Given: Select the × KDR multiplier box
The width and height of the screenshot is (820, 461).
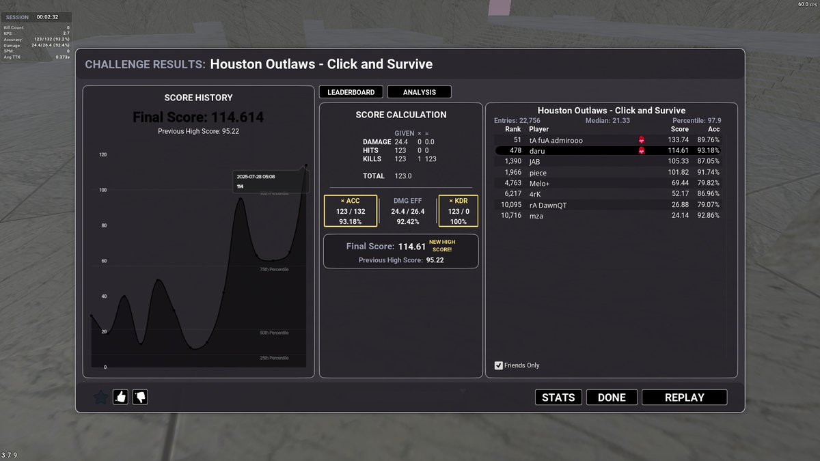Looking at the screenshot, I should [458, 211].
